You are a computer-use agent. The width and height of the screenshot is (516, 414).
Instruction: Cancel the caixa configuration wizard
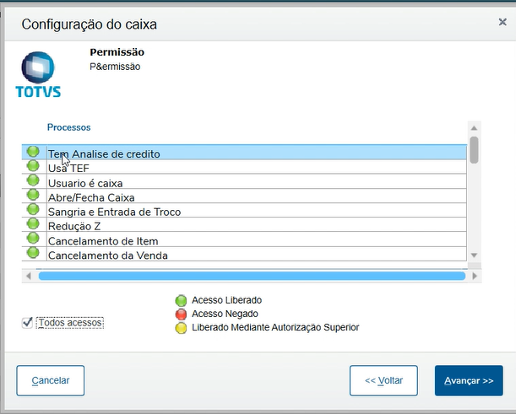point(51,380)
